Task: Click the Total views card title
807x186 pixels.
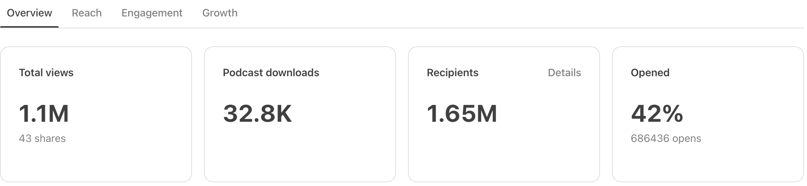Action: tap(46, 72)
